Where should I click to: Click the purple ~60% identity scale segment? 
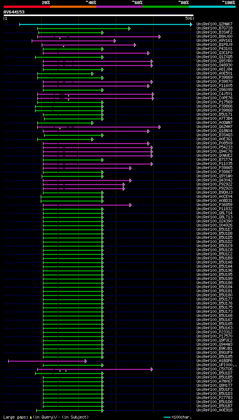119,6
